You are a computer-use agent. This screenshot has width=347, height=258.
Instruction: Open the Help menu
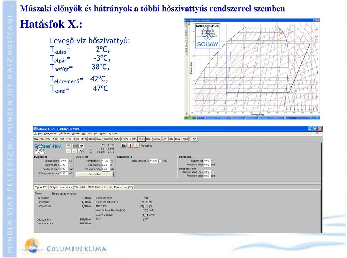95,134
